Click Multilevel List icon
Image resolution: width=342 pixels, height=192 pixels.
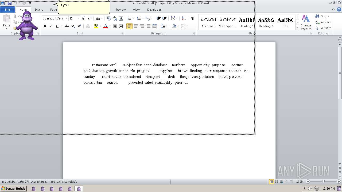148,18
